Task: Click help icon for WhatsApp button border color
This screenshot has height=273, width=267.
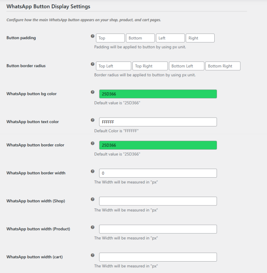Action: (93, 143)
